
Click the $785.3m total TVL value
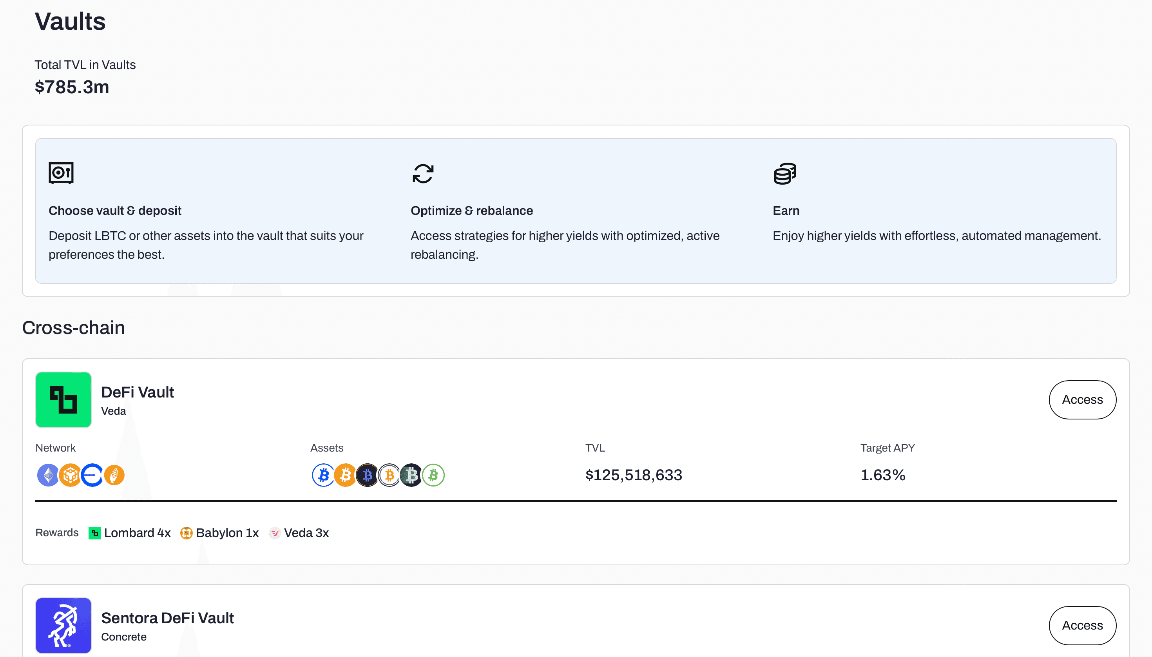point(72,87)
